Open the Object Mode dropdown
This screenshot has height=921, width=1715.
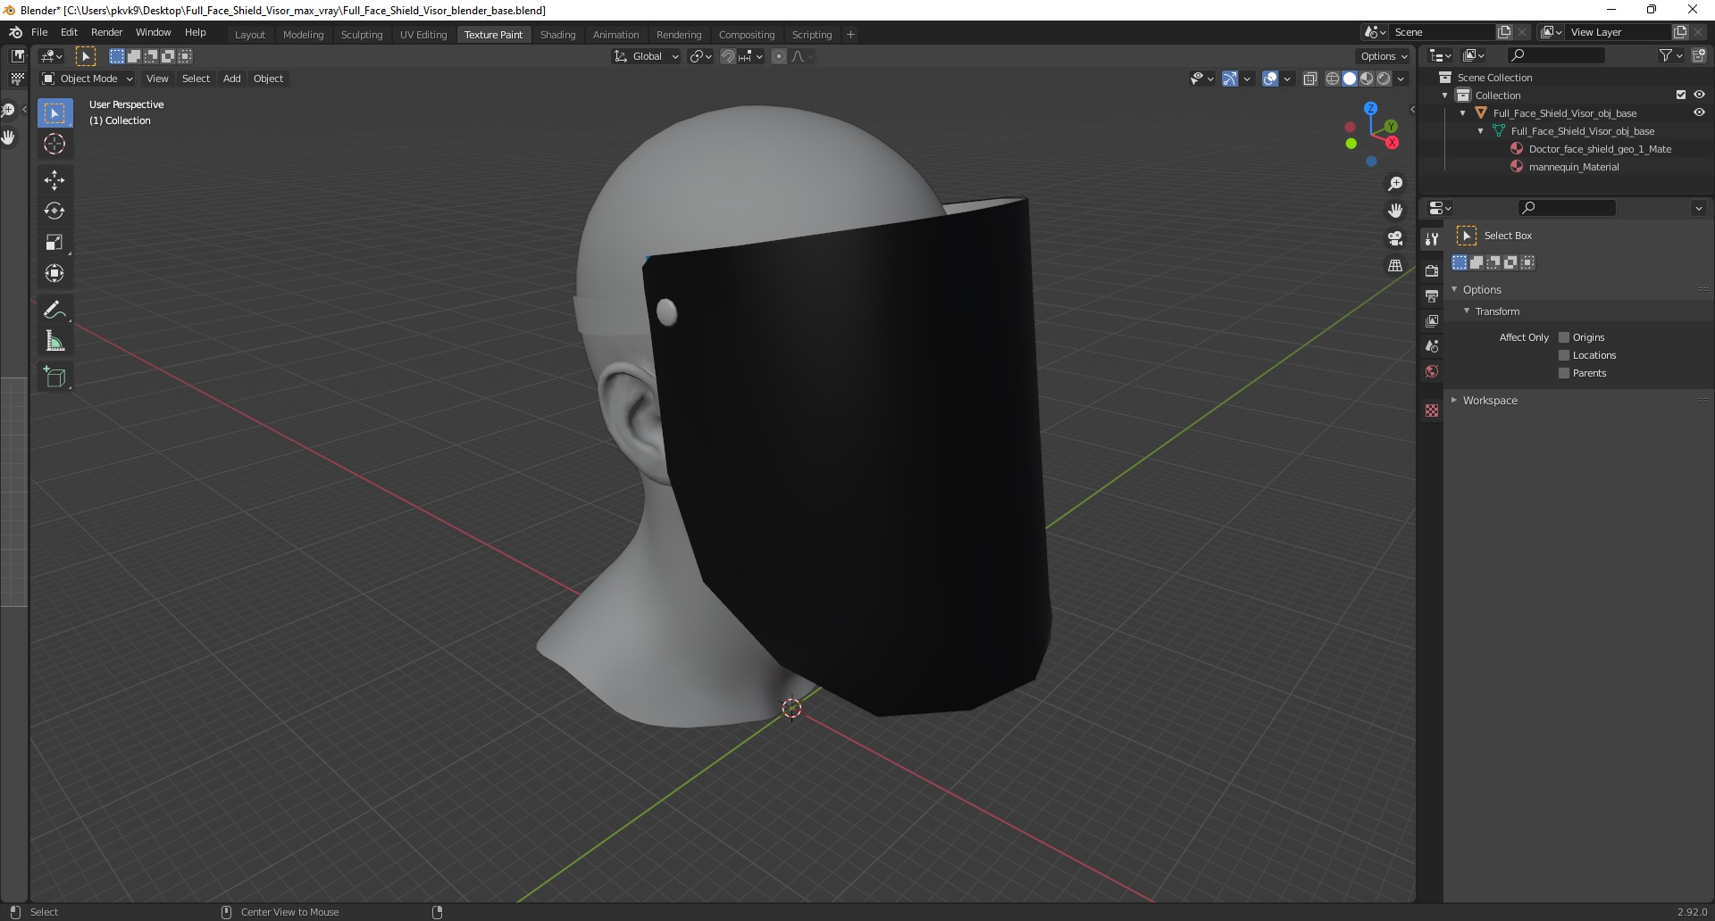click(x=88, y=79)
